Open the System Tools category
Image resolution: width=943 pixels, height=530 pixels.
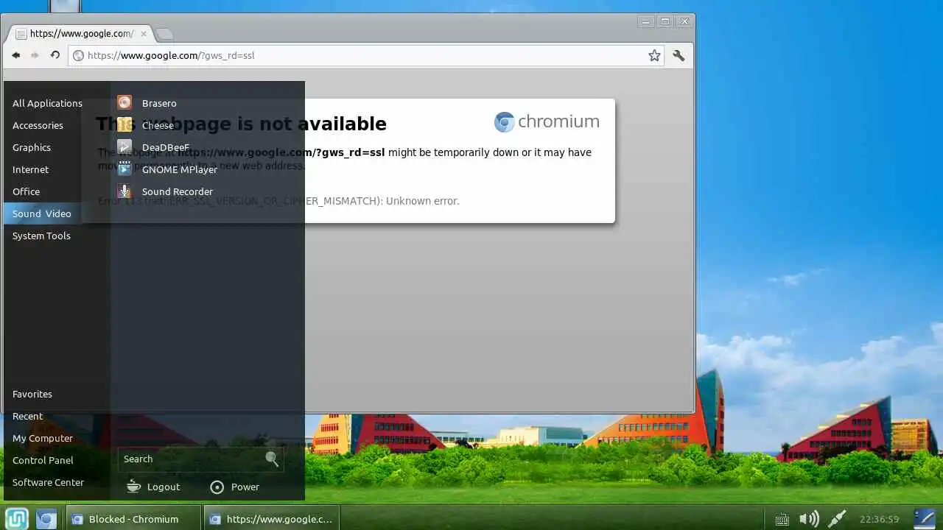pos(41,236)
